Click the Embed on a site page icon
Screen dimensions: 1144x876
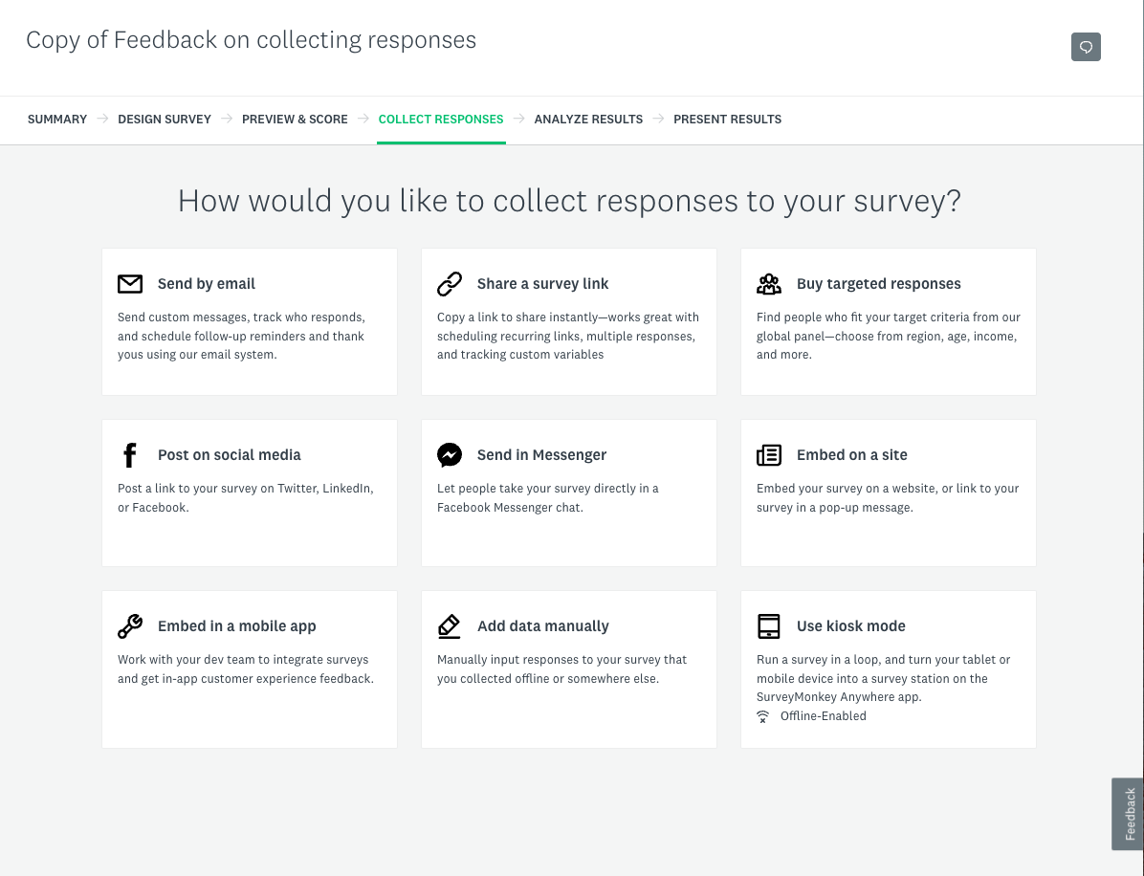pos(769,455)
